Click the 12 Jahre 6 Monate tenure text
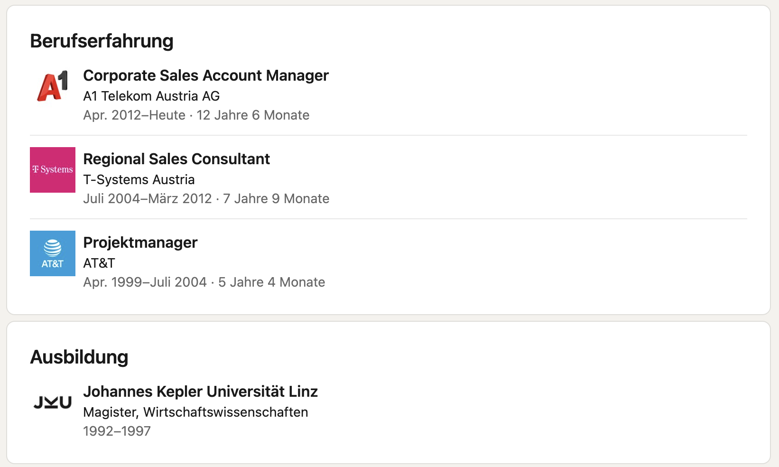 tap(253, 115)
